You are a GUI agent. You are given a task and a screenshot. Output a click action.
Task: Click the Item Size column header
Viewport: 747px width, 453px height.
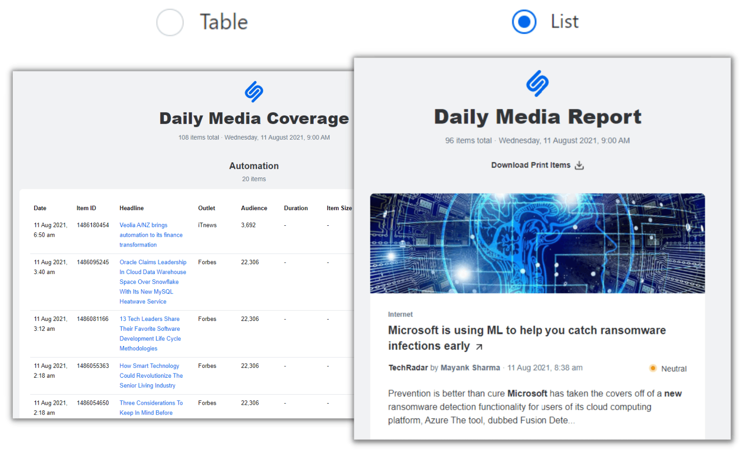(x=339, y=208)
